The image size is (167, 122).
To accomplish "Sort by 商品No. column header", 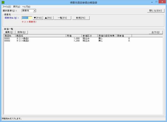I will coord(9,36).
